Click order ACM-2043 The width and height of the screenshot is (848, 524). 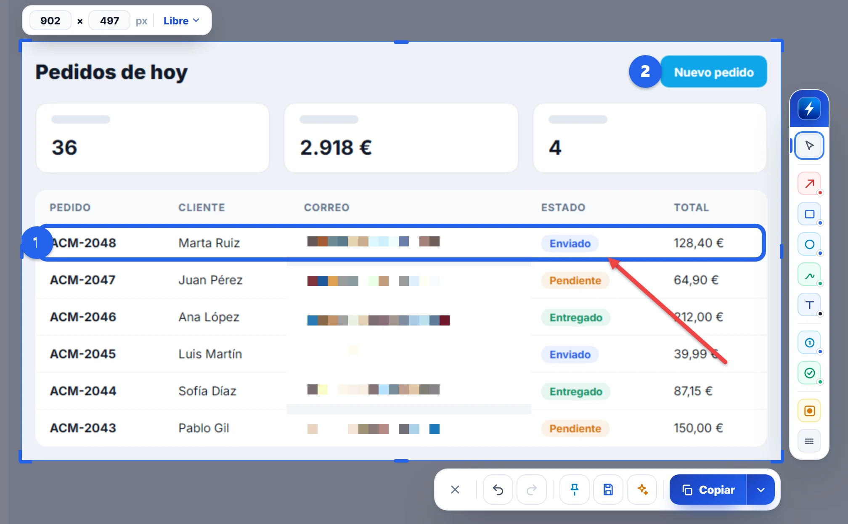83,428
